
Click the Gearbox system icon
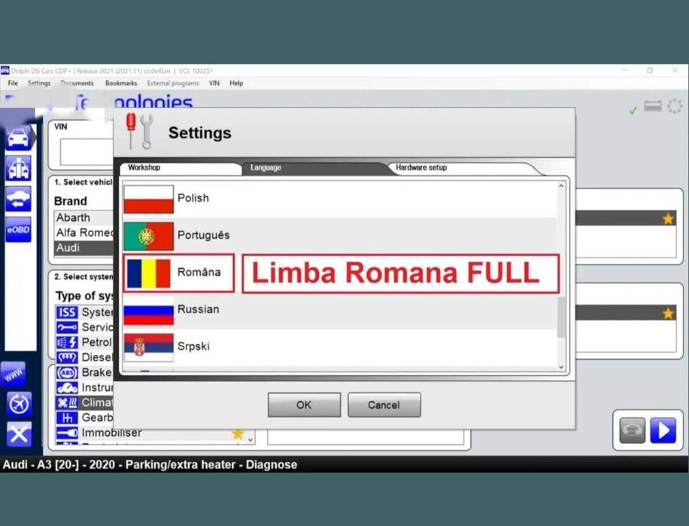pos(67,418)
